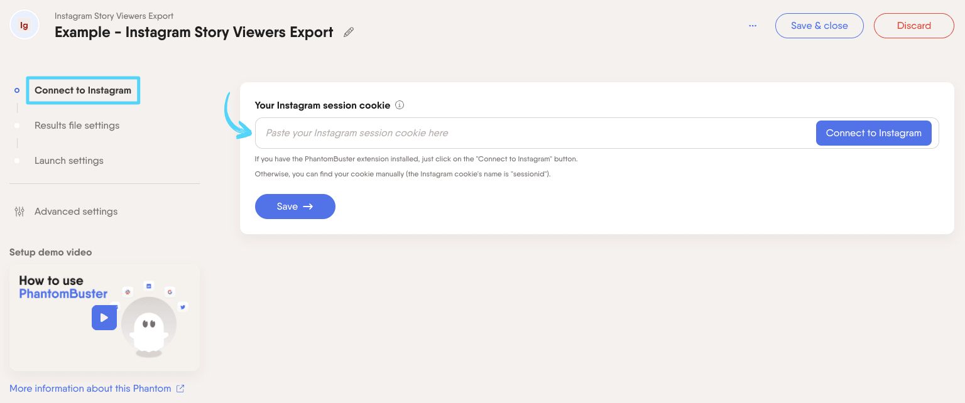The width and height of the screenshot is (965, 403).
Task: Click the sessionid manual cookie hint text
Action: tap(403, 174)
